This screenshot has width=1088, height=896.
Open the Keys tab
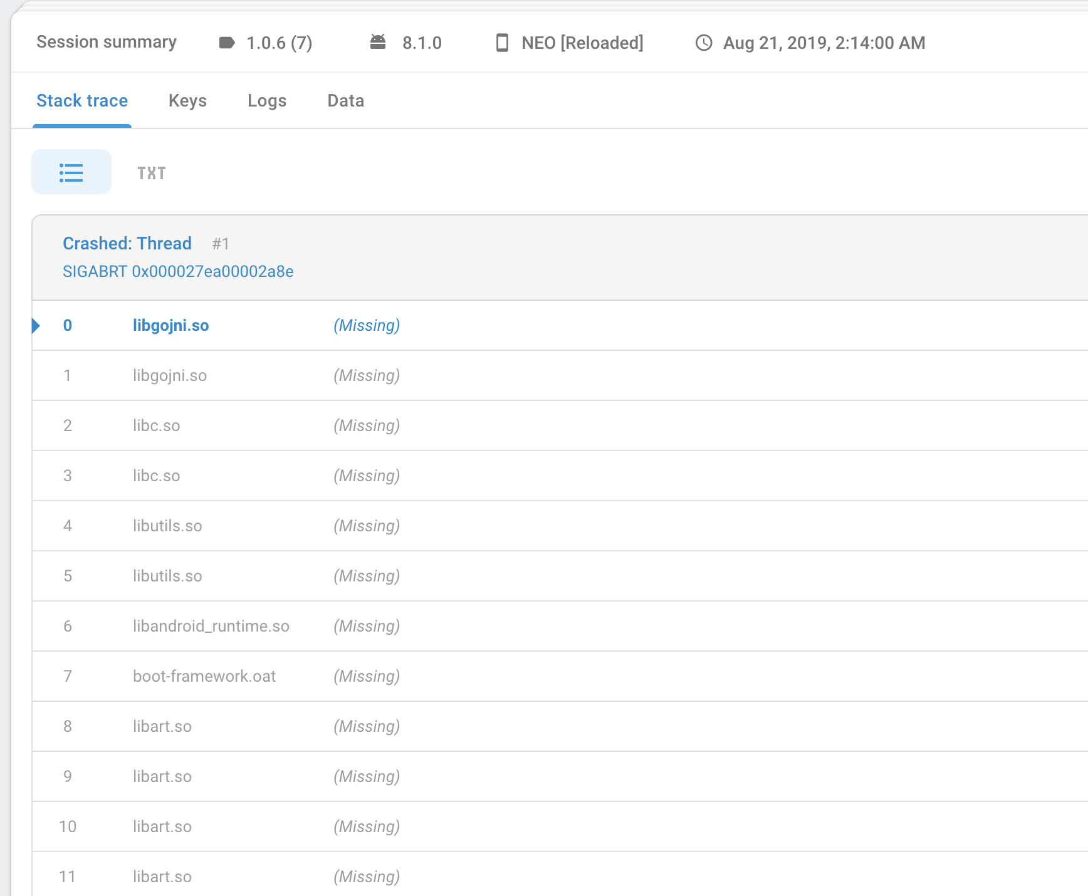(x=187, y=101)
